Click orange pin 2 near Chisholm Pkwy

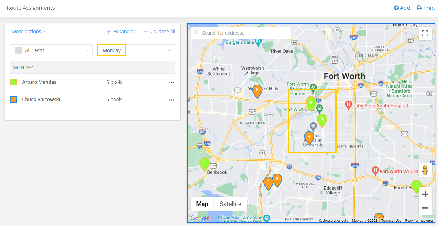pyautogui.click(x=268, y=183)
